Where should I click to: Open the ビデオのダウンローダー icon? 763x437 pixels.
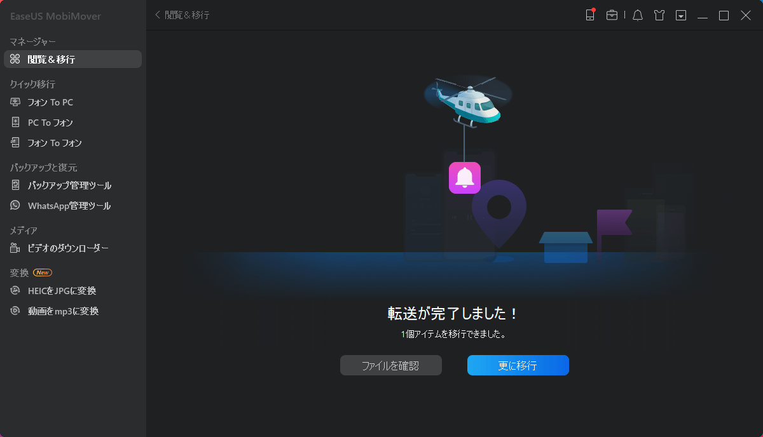pos(14,248)
